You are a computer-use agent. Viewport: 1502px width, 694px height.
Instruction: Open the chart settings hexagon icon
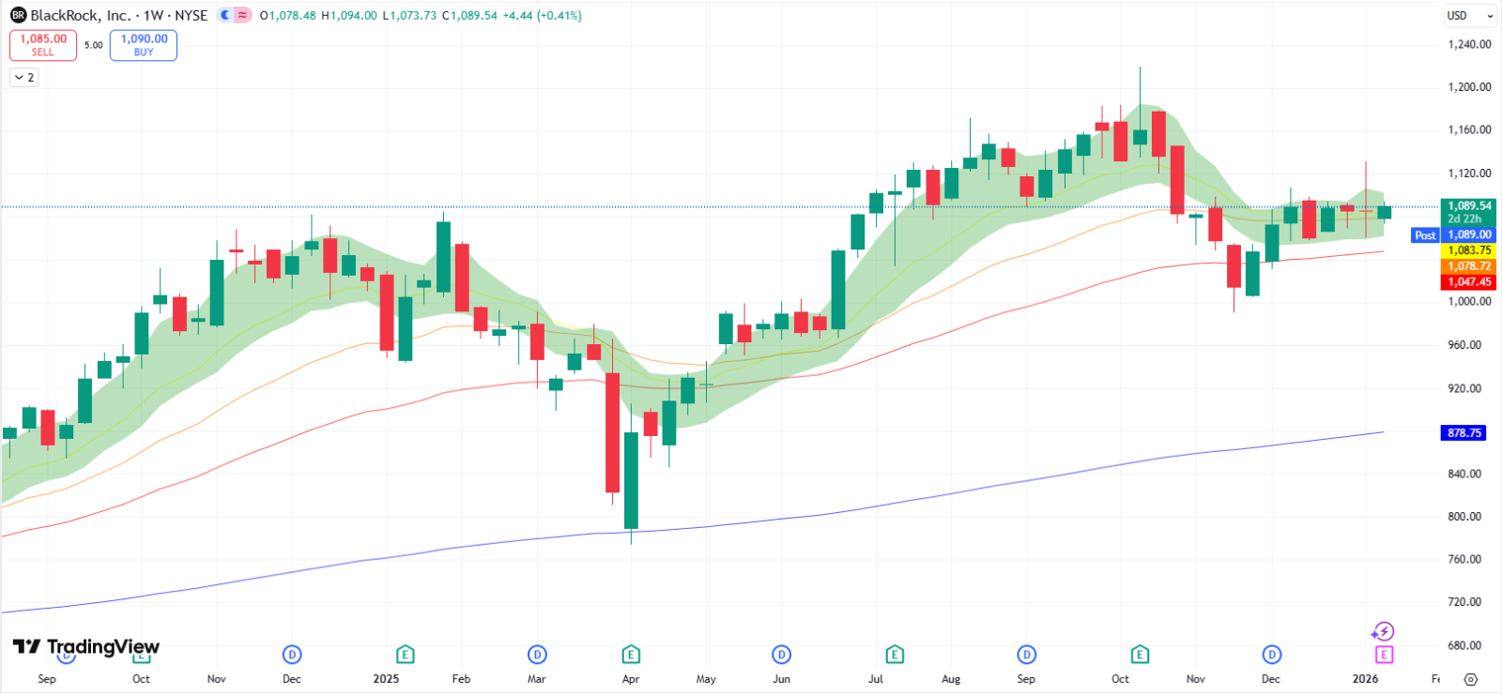[x=1471, y=679]
